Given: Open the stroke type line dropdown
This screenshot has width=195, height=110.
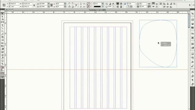Looking at the screenshot, I should coord(103,6).
